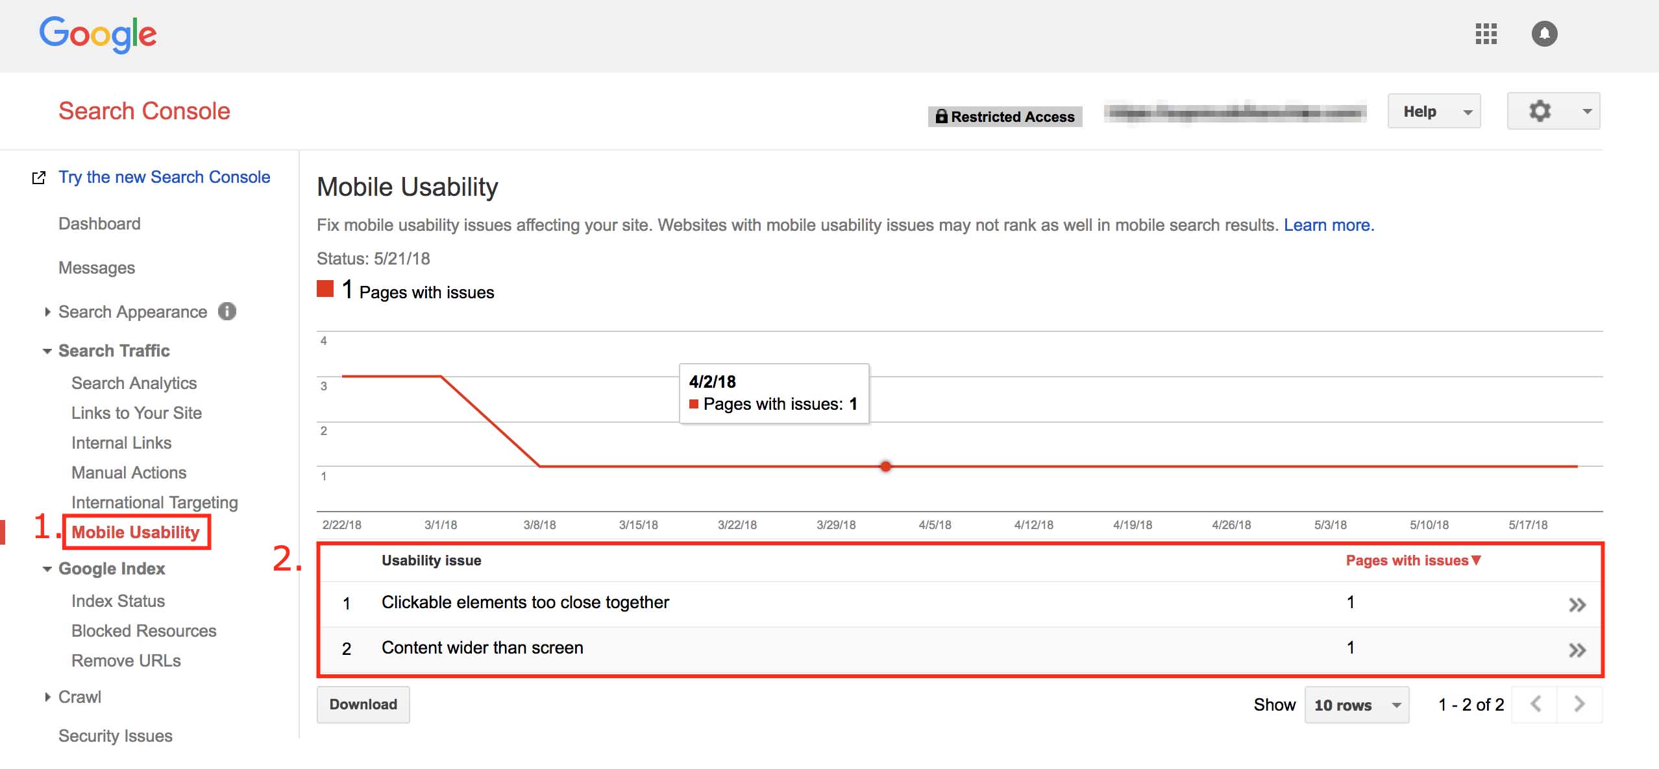Open the settings gear menu
1659x769 pixels.
pyautogui.click(x=1553, y=112)
